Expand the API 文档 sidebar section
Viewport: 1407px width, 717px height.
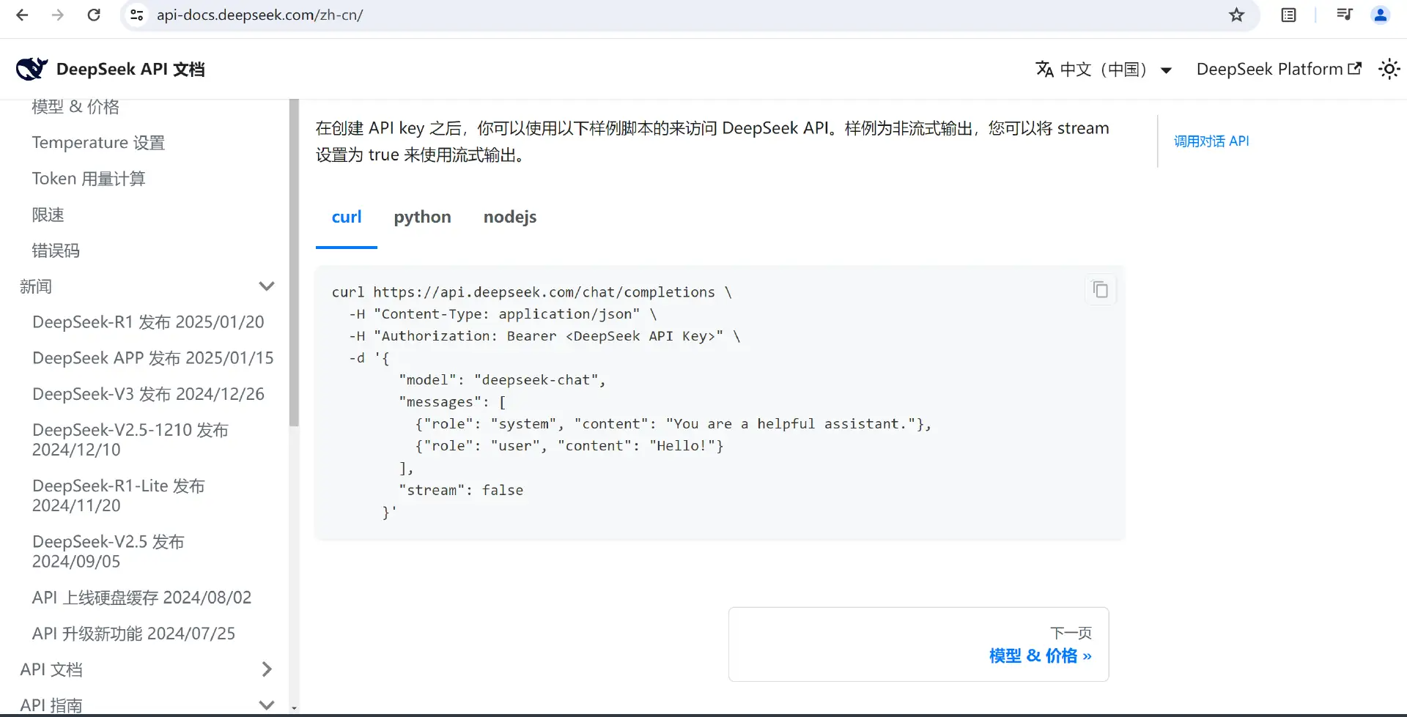point(267,669)
